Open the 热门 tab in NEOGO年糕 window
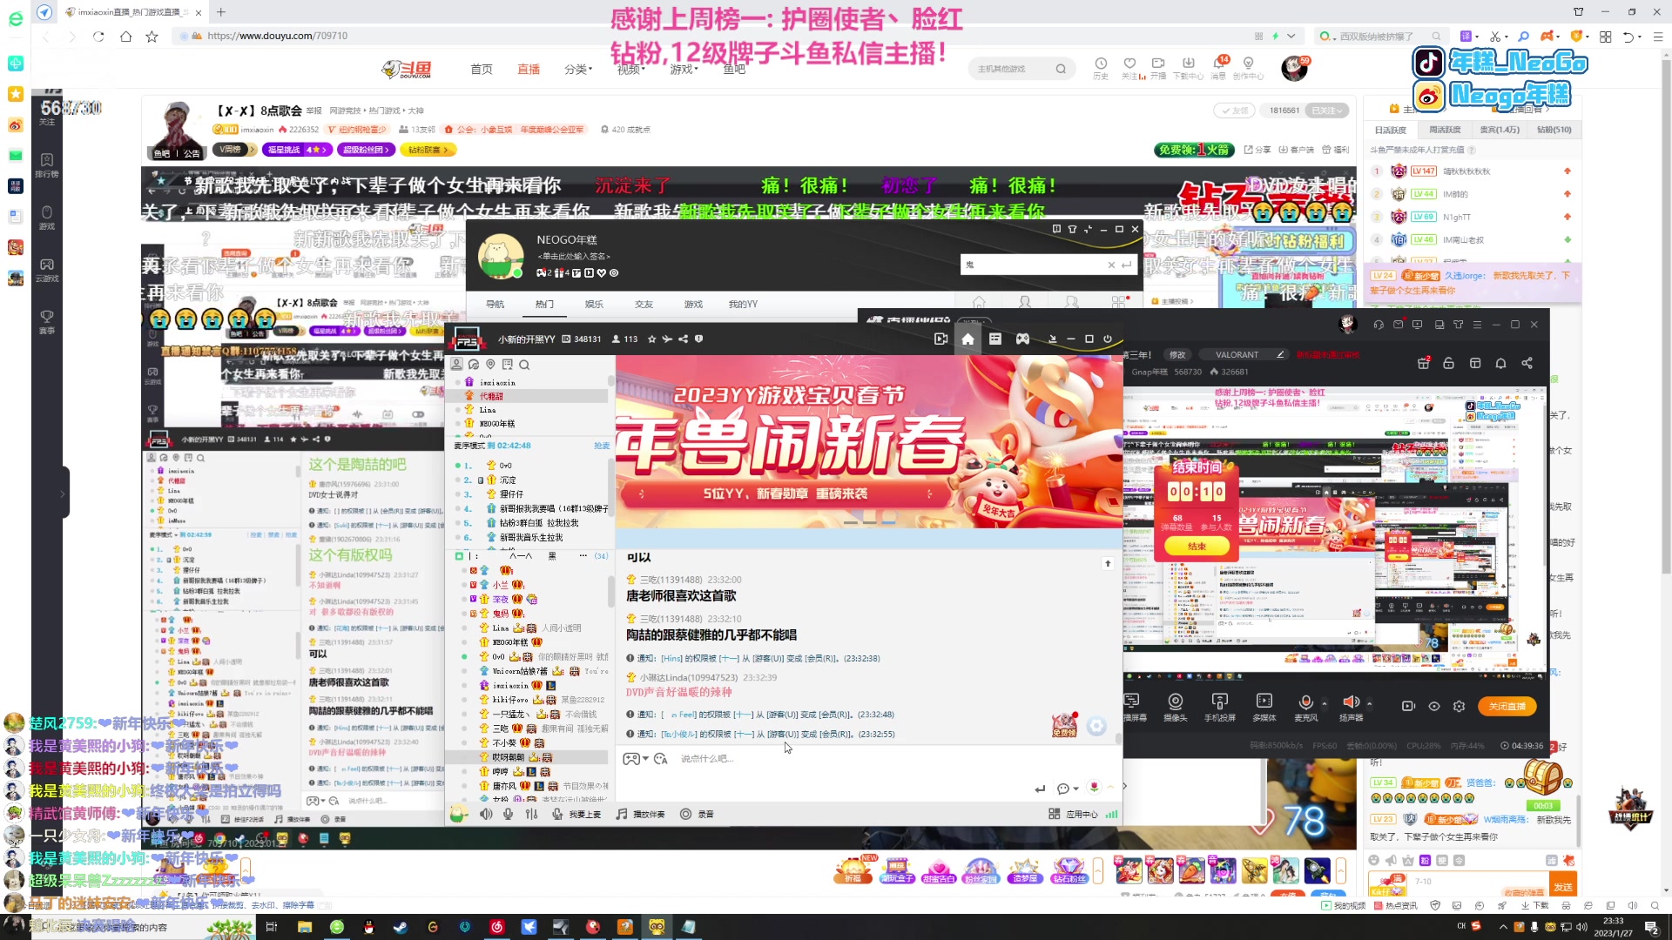The image size is (1672, 940). [x=544, y=305]
